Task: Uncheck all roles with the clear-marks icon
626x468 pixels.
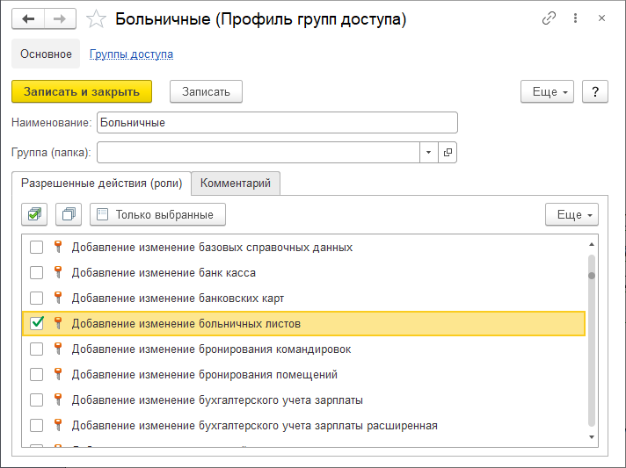Action: point(69,214)
